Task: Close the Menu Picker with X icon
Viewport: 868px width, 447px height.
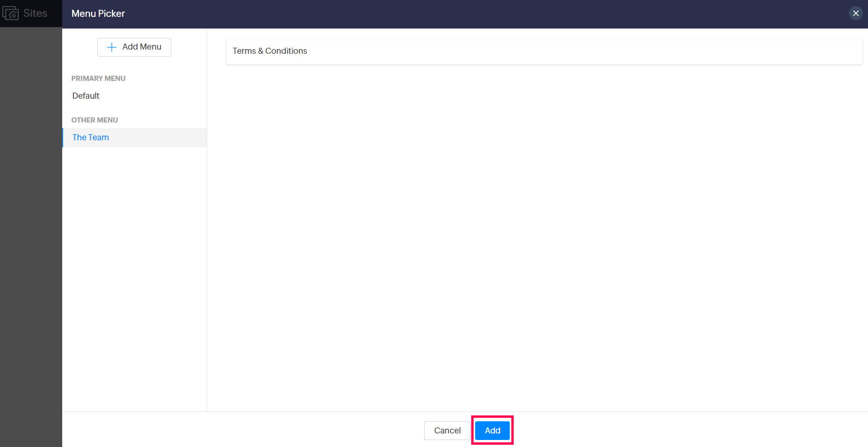Action: pos(856,13)
